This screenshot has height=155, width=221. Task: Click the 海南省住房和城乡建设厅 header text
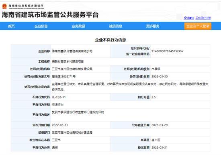(26, 6)
